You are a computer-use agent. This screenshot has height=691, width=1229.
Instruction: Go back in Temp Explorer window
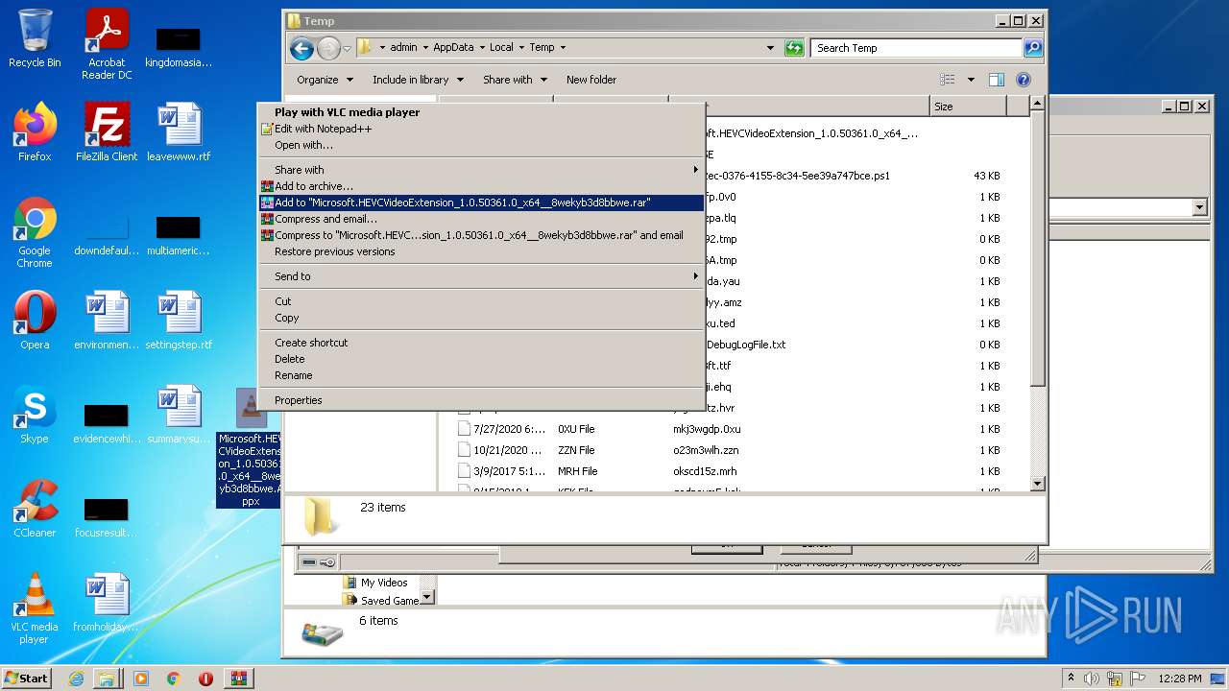pyautogui.click(x=301, y=48)
